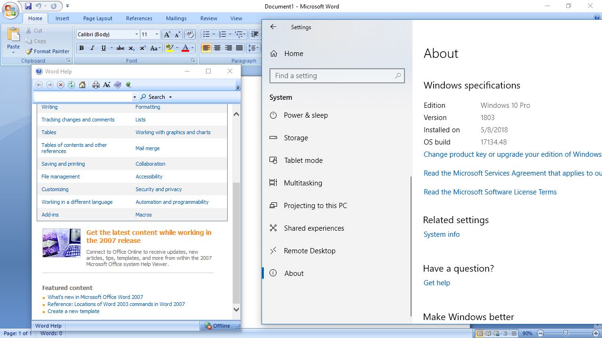Open the System info link
The height and width of the screenshot is (338, 602).
coord(441,234)
